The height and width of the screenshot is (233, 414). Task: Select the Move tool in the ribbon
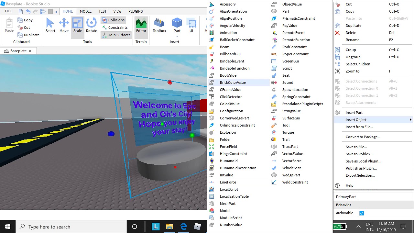coord(64,25)
